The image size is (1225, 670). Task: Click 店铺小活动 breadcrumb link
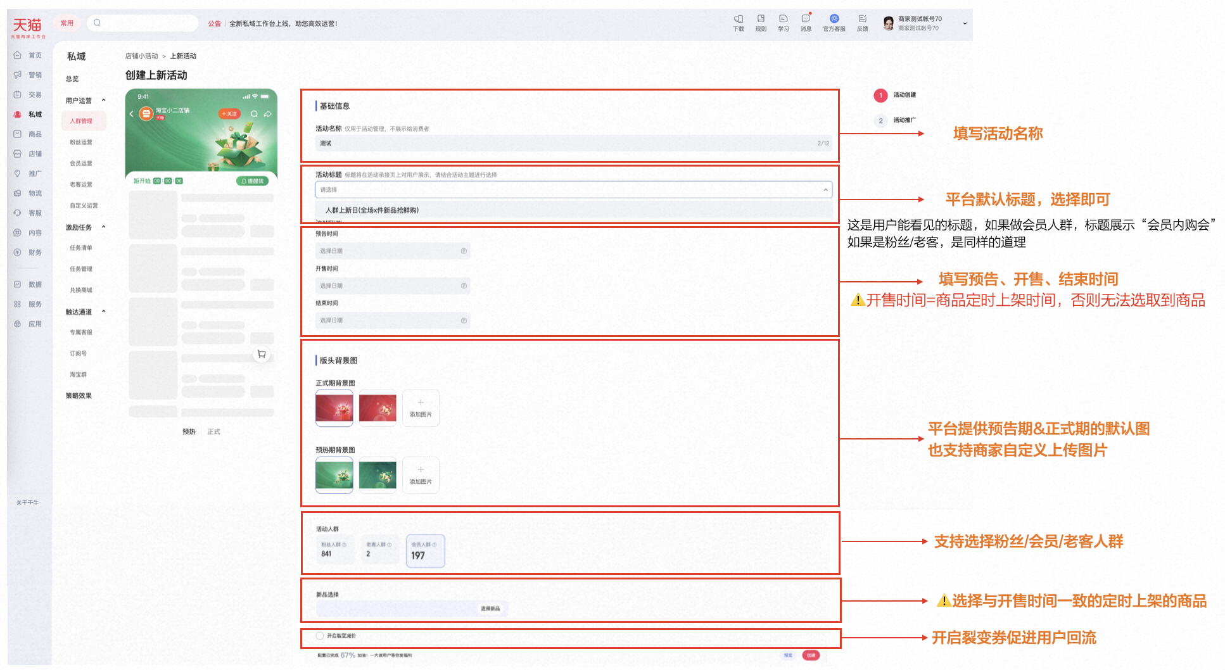tap(141, 56)
